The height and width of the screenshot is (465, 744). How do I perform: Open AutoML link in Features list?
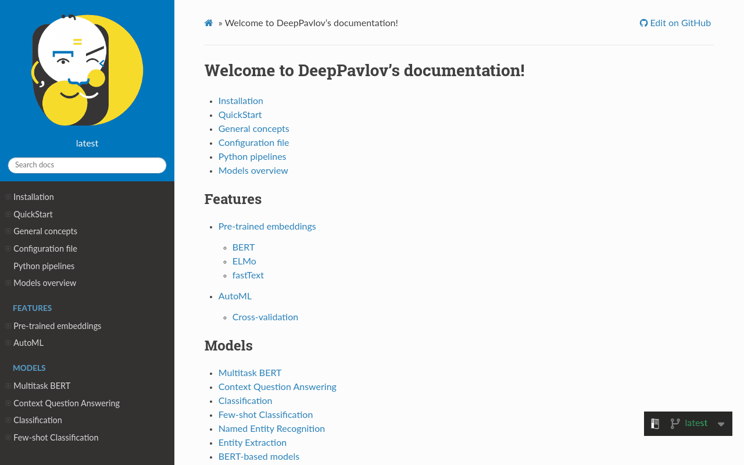pos(235,296)
